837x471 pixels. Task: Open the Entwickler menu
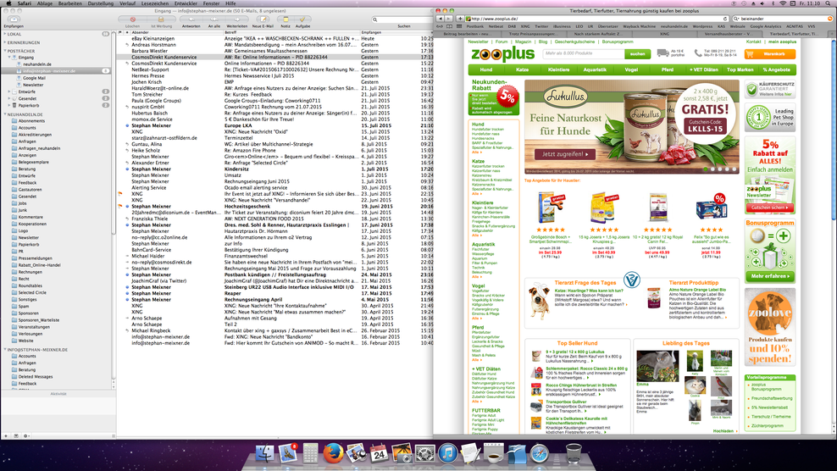tap(186, 3)
